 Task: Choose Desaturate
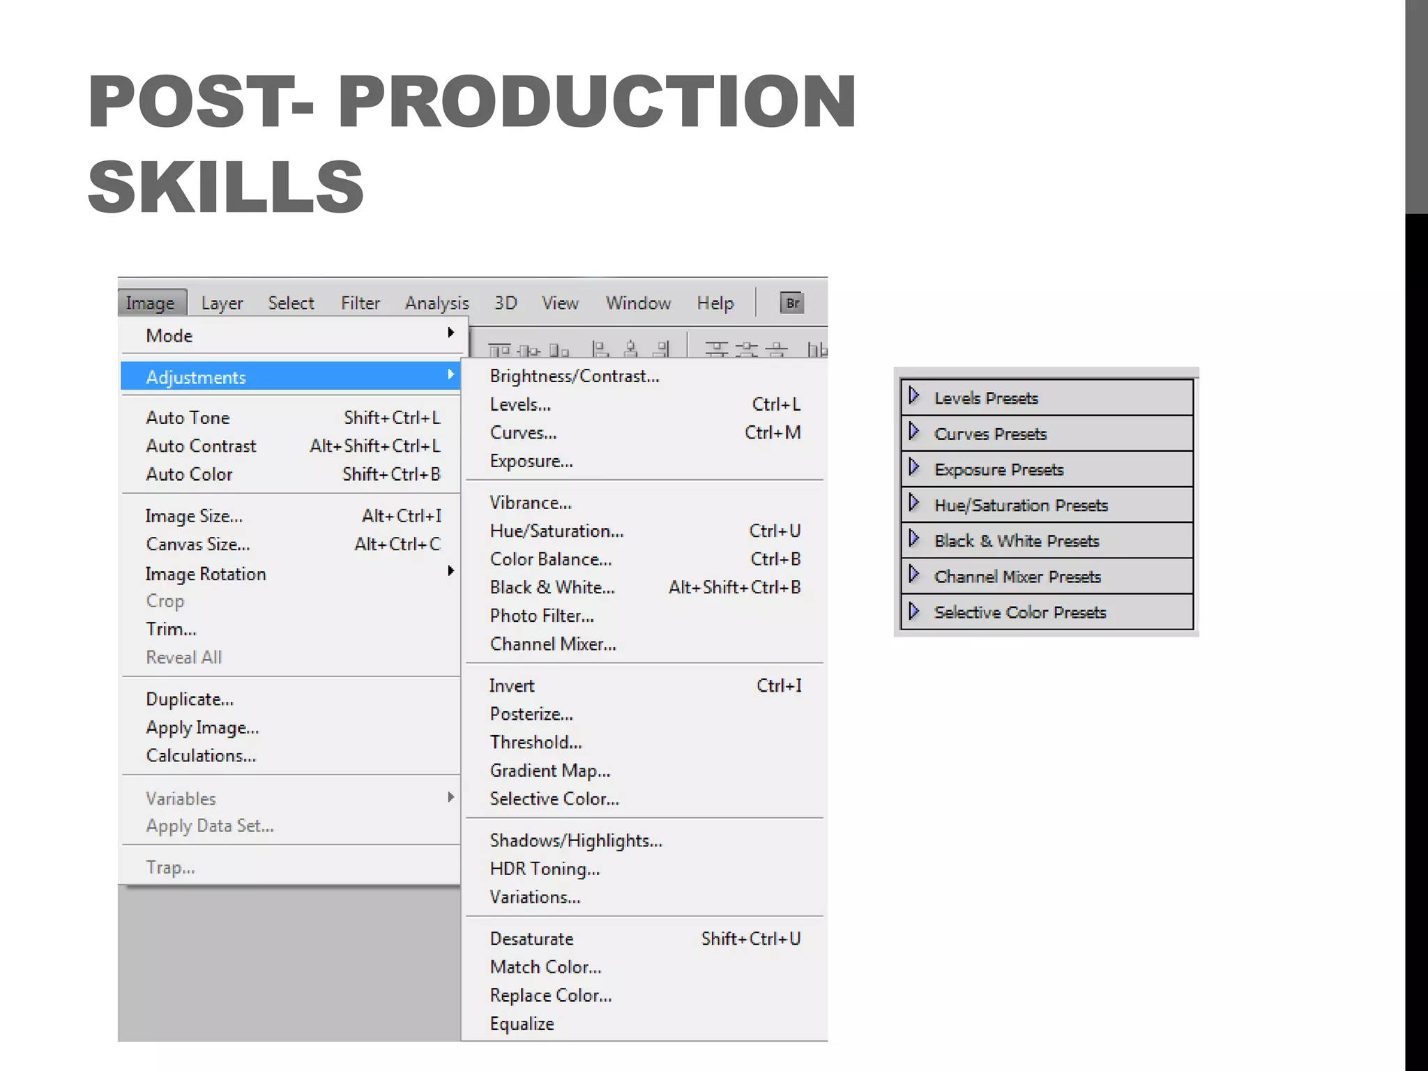click(x=644, y=939)
